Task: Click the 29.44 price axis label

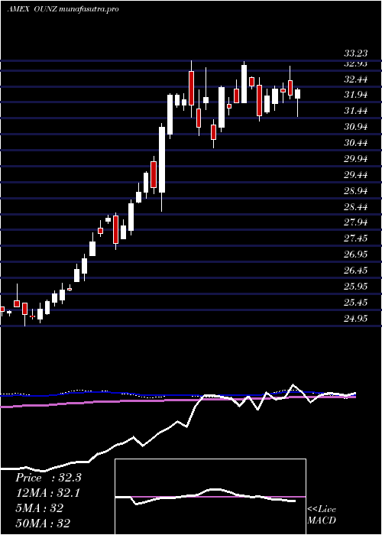Action: pyautogui.click(x=356, y=175)
